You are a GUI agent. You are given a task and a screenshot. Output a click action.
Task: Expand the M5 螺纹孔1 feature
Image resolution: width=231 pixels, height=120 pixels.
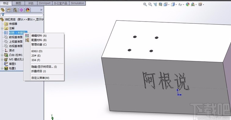coord(2,60)
